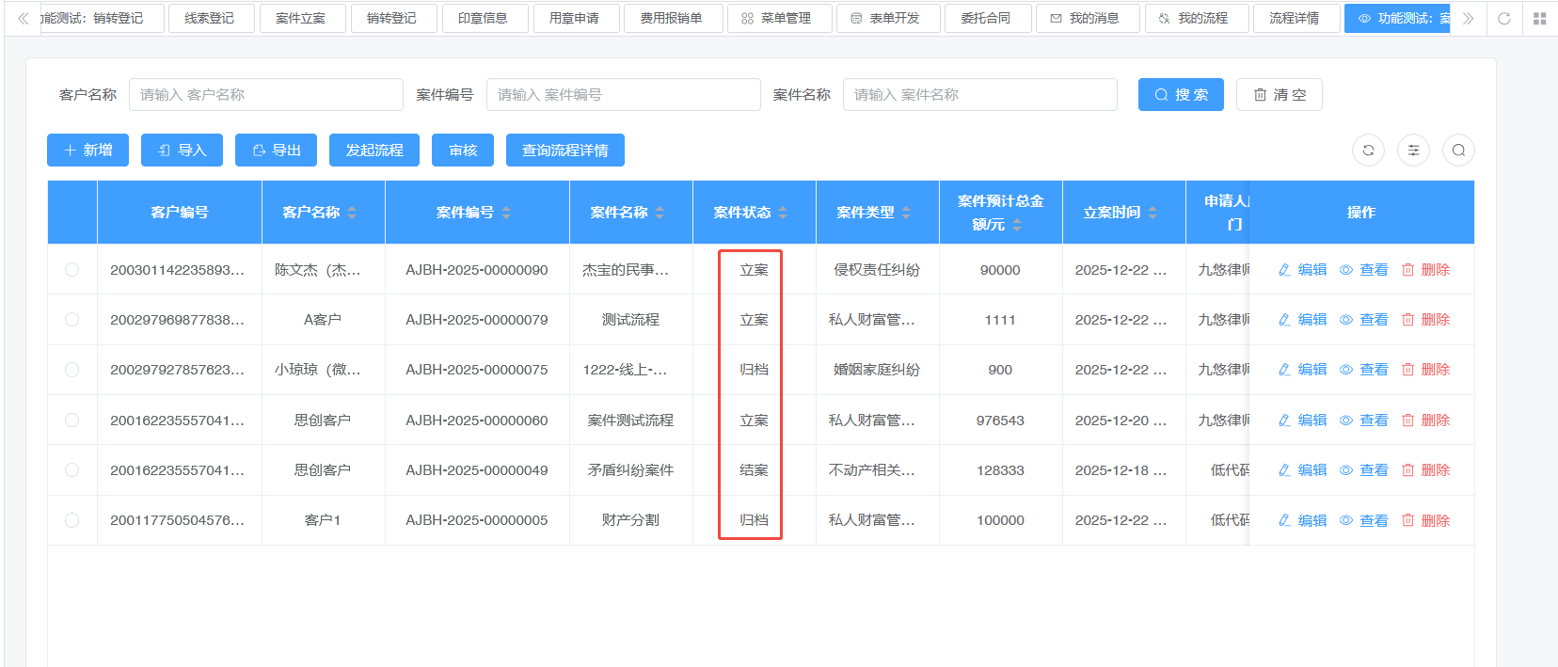
Task: Click the 发起流程 button
Action: coord(374,151)
